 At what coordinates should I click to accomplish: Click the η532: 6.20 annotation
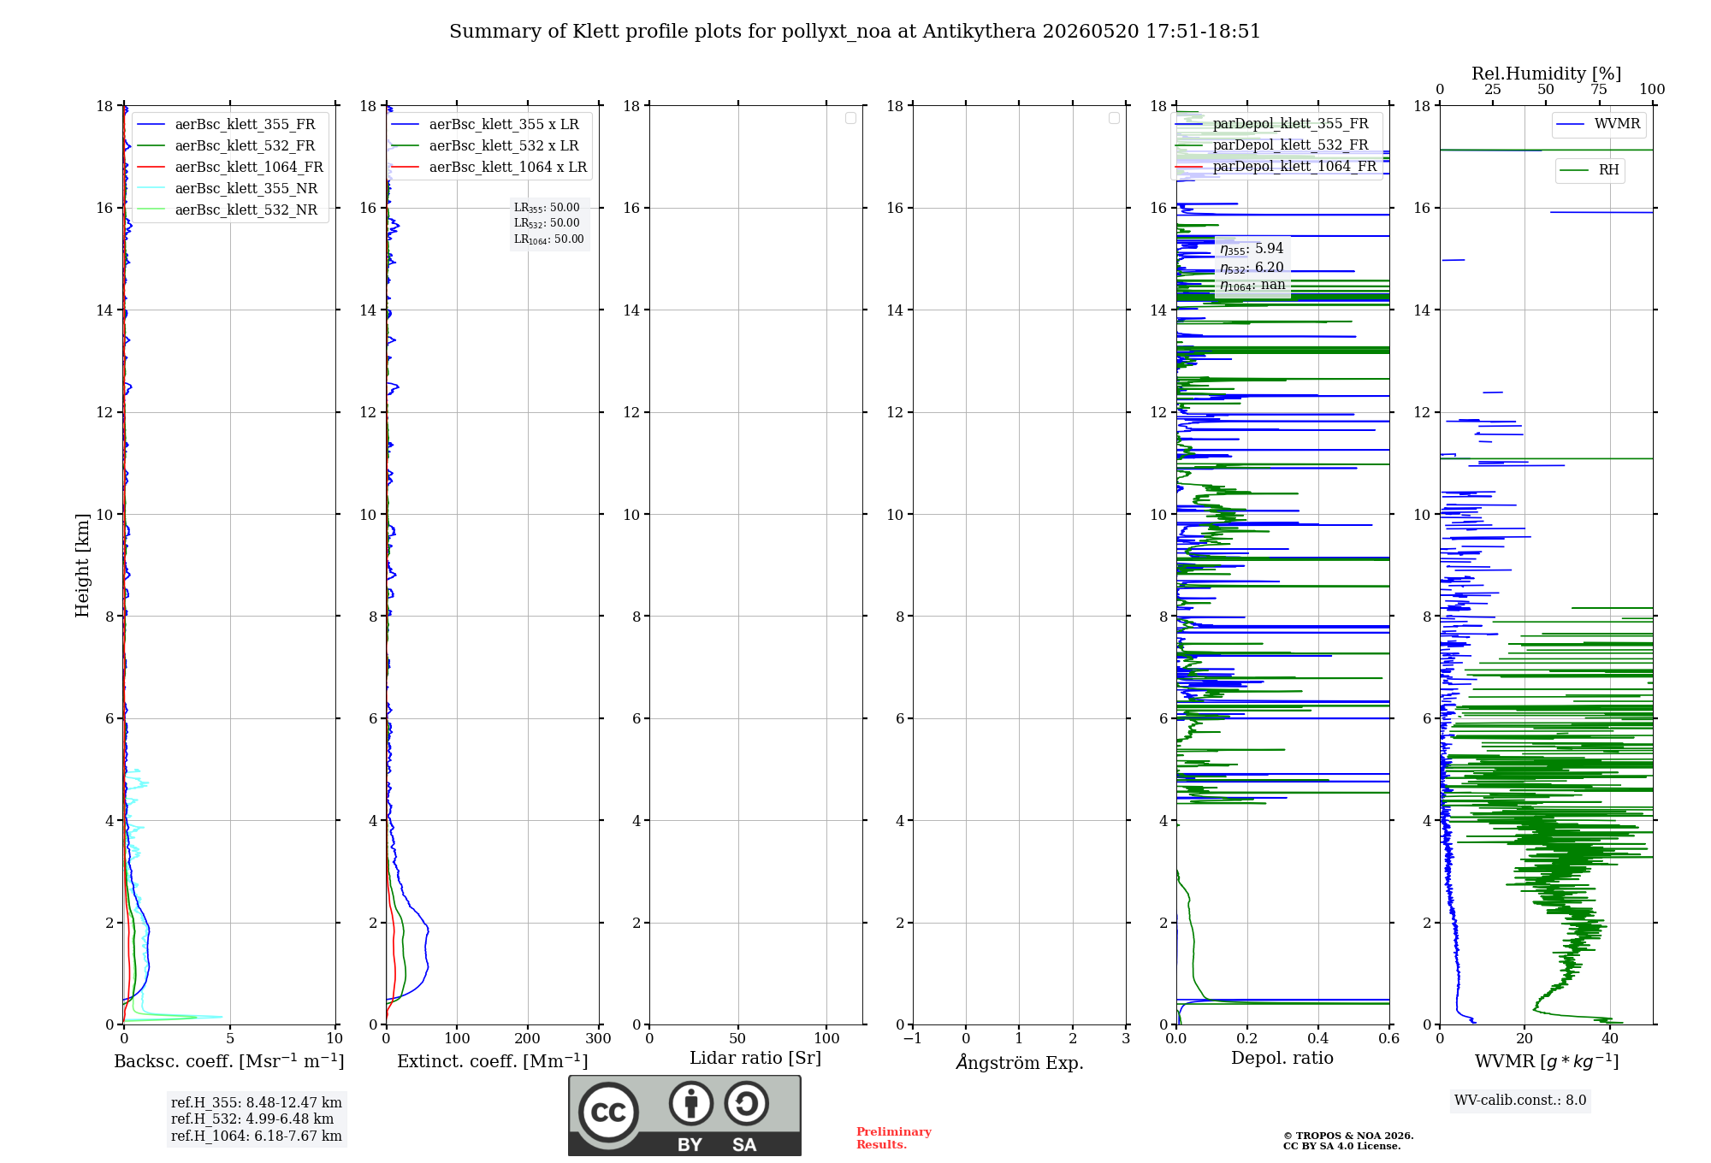[1252, 268]
